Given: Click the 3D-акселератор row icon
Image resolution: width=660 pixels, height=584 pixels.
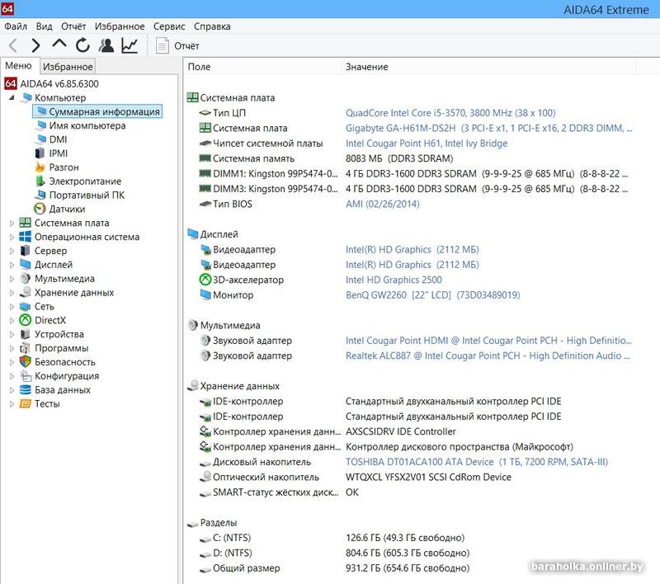Looking at the screenshot, I should pos(205,280).
